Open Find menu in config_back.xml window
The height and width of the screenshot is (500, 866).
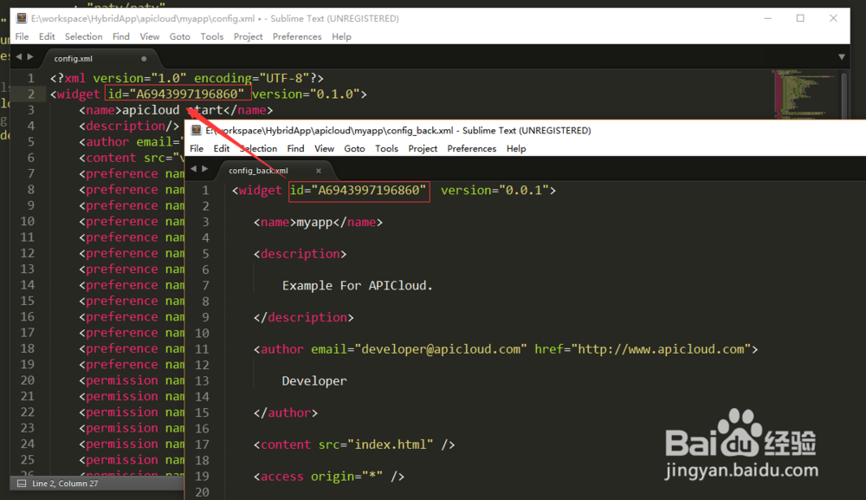point(295,149)
